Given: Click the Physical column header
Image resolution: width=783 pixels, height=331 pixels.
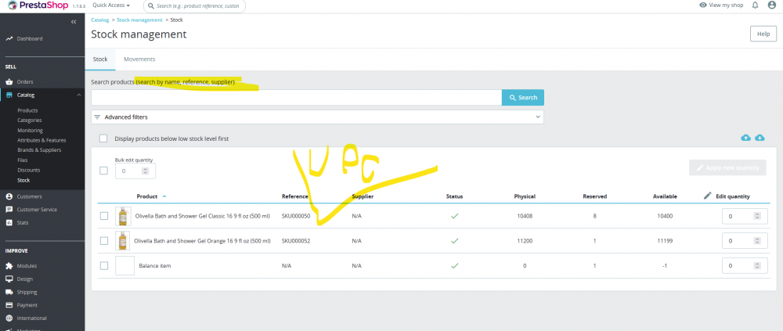Looking at the screenshot, I should pos(525,196).
